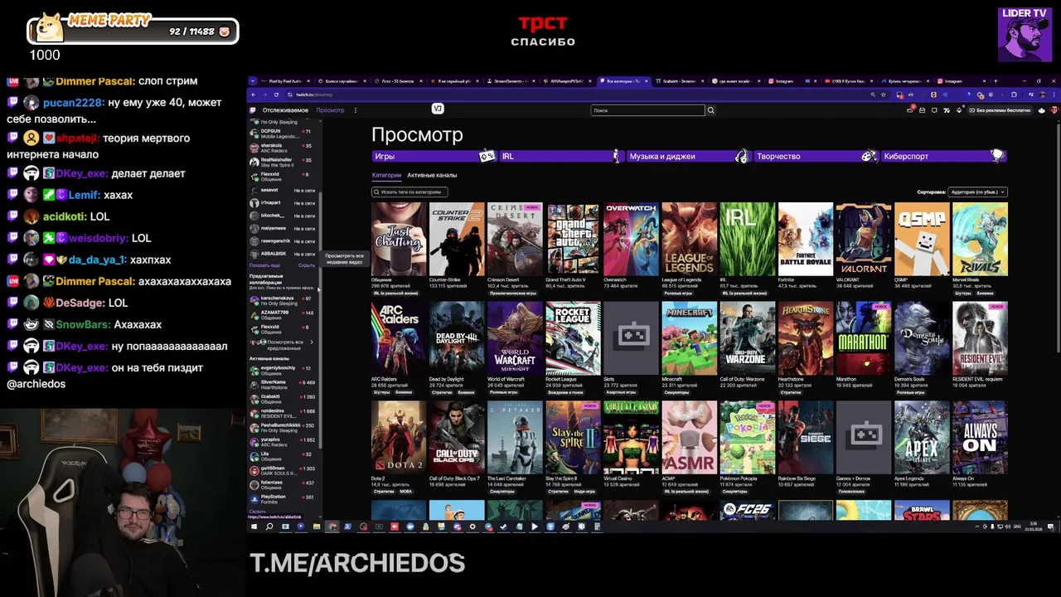Viewport: 1061px width, 597px height.
Task: Focus the Искать теги по категориям field
Action: [409, 192]
